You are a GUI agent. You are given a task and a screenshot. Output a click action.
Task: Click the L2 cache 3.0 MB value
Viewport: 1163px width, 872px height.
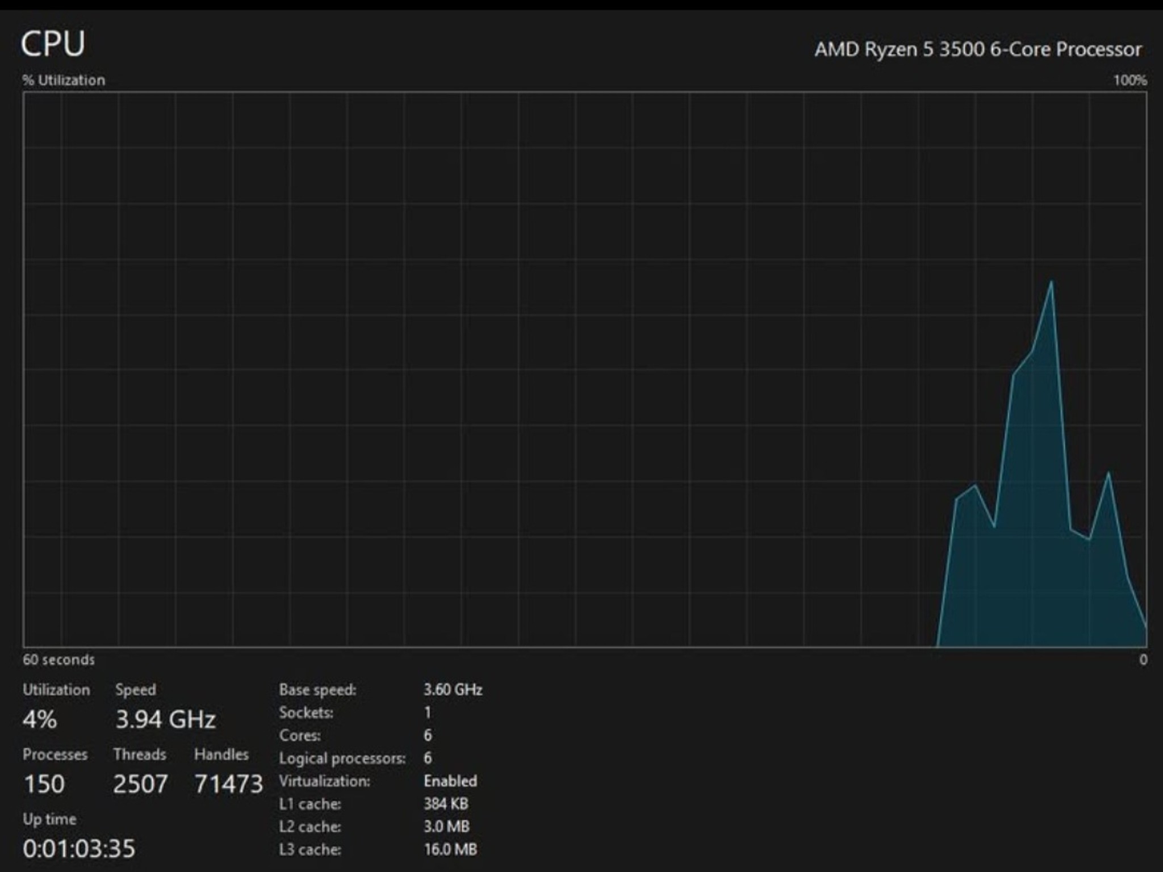click(446, 827)
